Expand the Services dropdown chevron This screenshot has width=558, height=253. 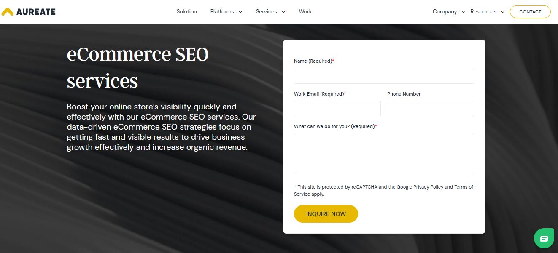pos(283,12)
